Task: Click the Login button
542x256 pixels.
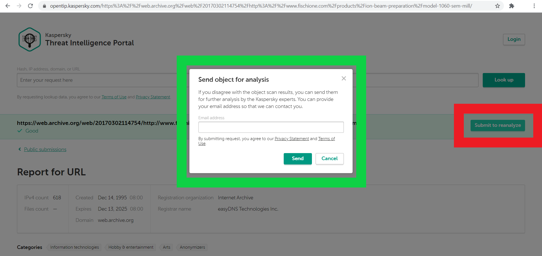Action: tap(514, 39)
